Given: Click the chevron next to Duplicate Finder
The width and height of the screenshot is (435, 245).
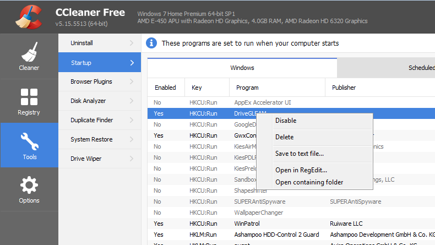Looking at the screenshot, I should tap(132, 120).
